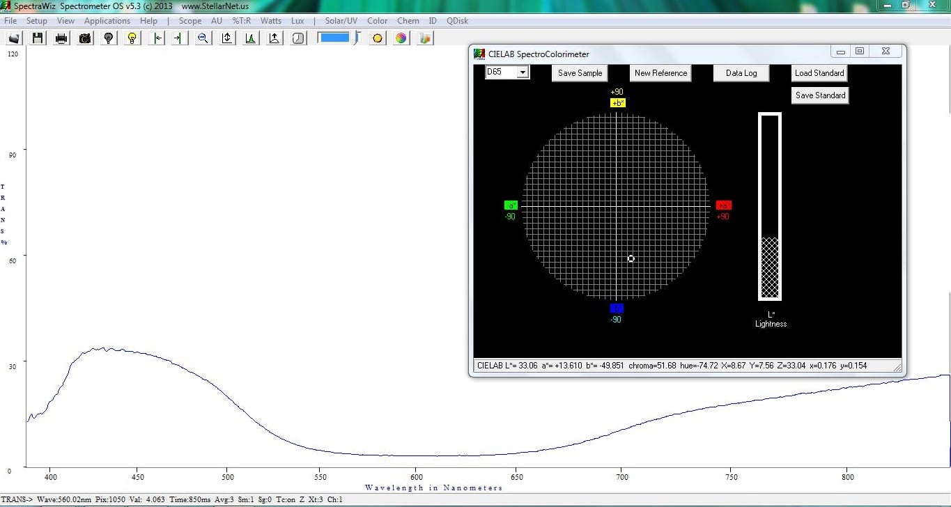Click the SpectraWiz application icon in title bar
Viewport: 951px width, 507px height.
click(x=7, y=6)
